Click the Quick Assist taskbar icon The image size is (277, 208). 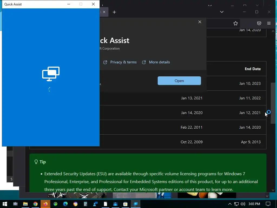pyautogui.click(x=136, y=204)
